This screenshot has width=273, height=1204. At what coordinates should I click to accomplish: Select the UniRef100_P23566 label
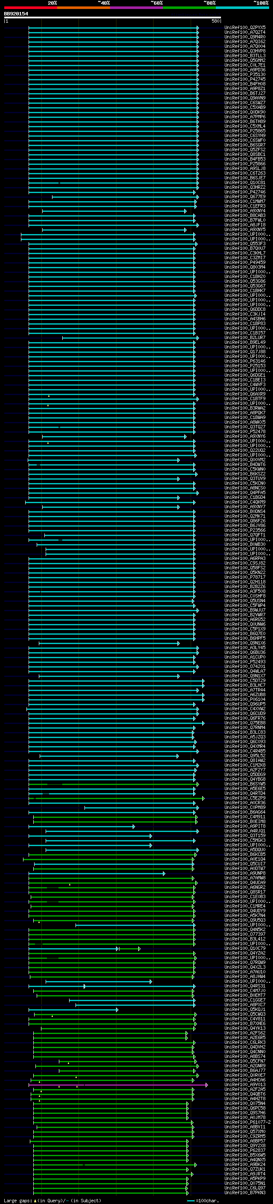point(244,530)
